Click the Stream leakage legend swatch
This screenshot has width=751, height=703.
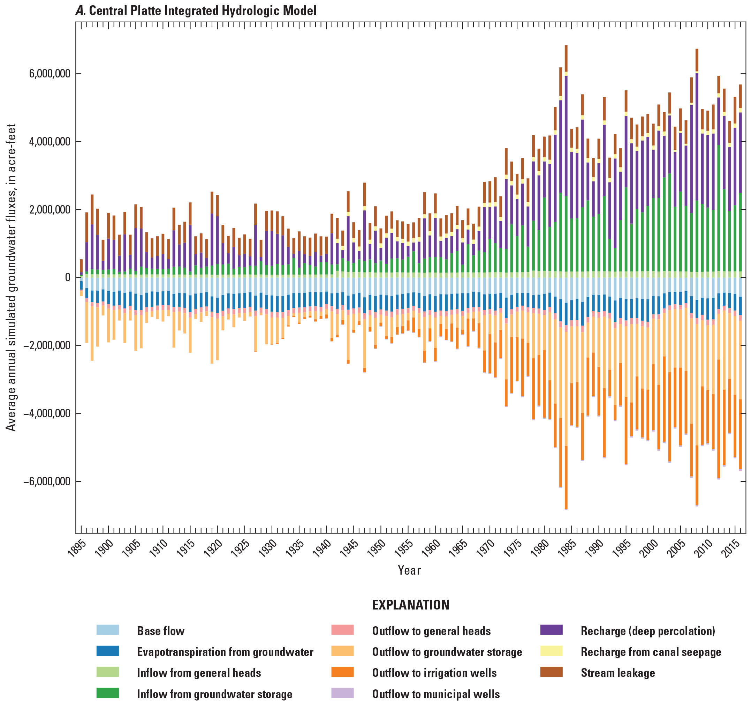[x=551, y=672]
